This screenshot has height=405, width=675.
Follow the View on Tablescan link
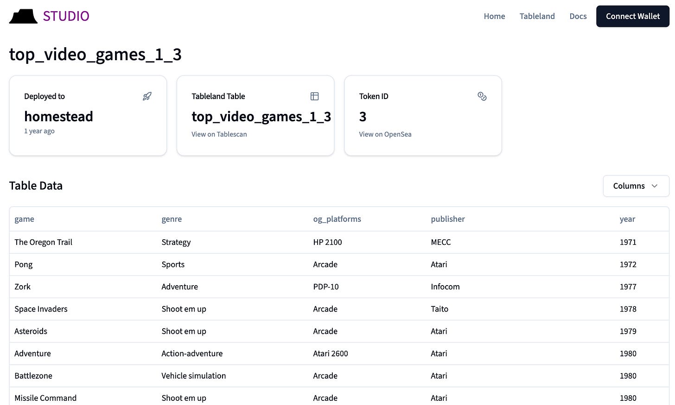[219, 134]
